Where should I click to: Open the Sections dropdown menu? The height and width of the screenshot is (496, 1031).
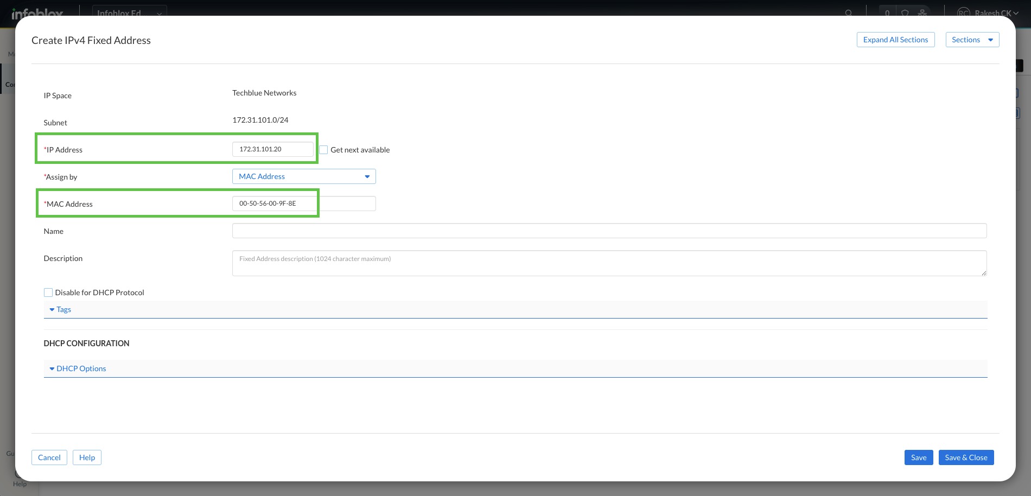tap(972, 40)
